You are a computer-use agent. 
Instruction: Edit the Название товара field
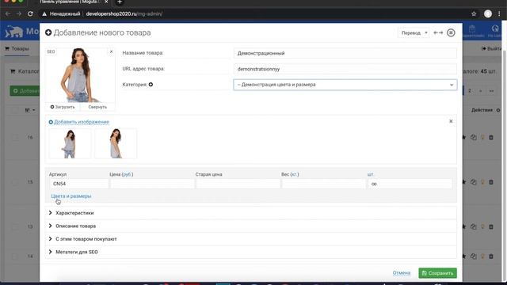coord(345,53)
